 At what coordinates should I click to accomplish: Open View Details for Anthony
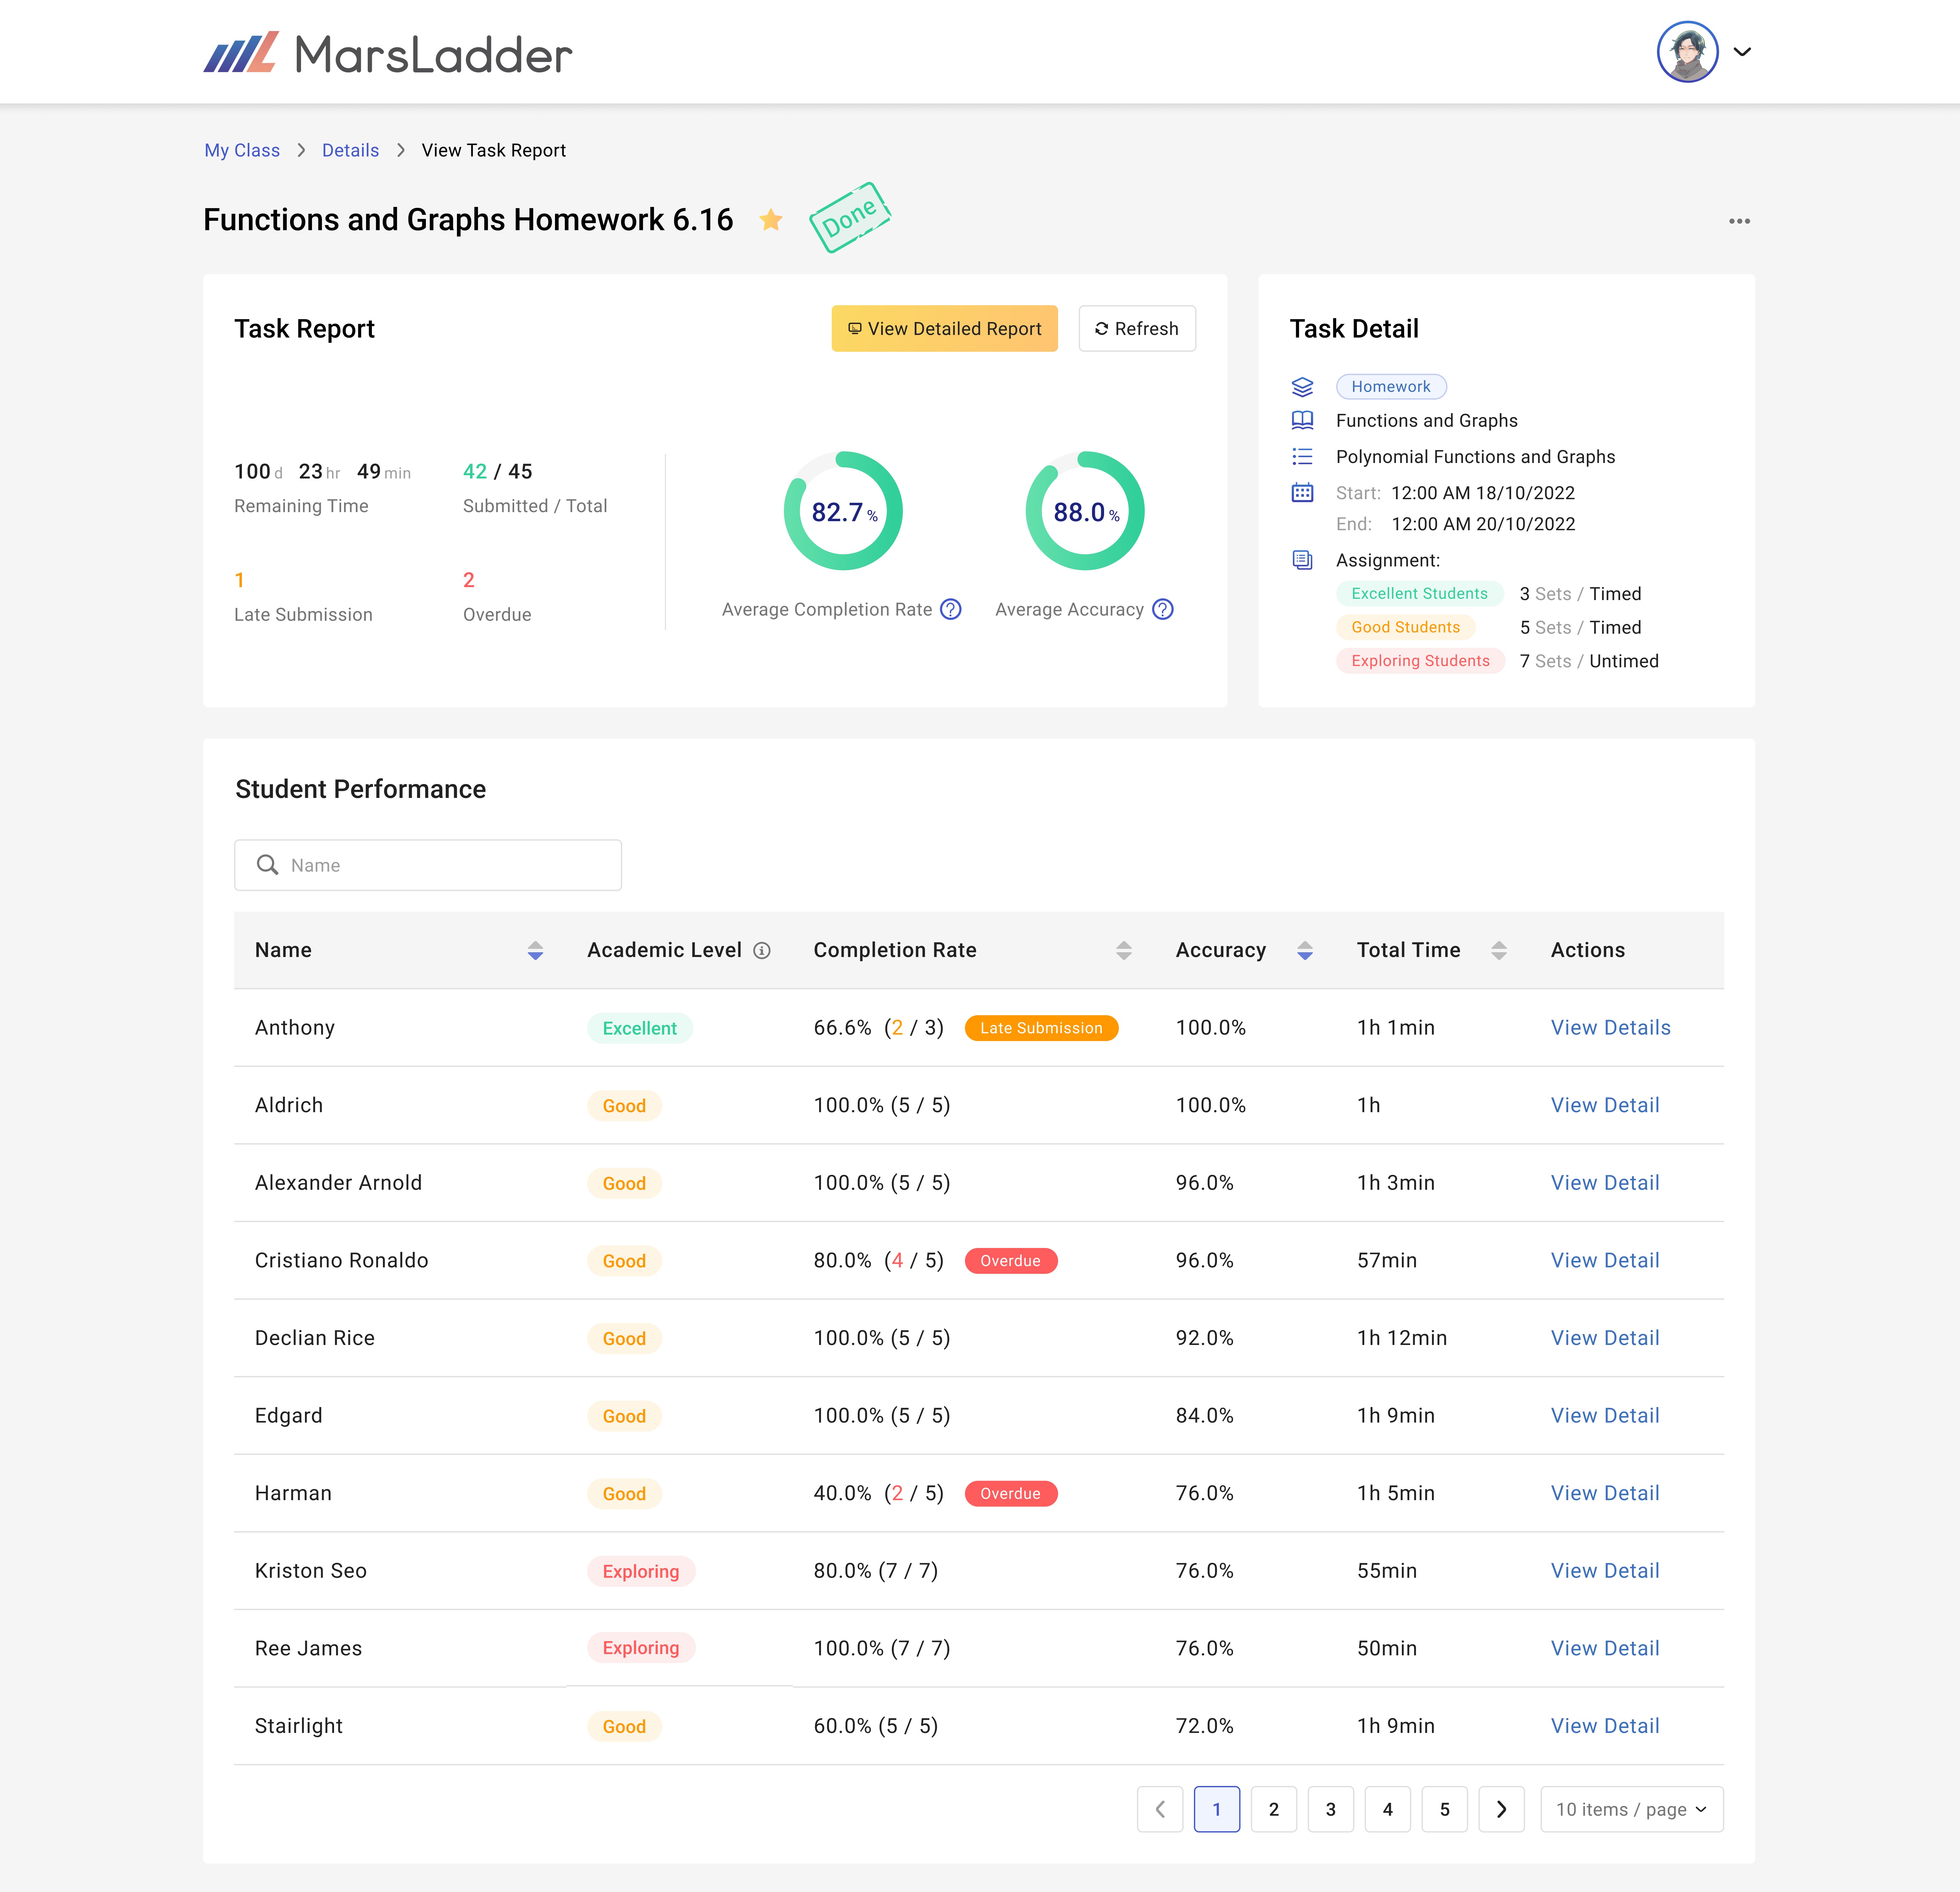click(x=1610, y=1027)
